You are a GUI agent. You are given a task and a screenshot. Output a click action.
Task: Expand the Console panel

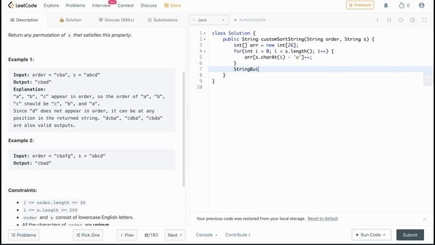point(207,235)
